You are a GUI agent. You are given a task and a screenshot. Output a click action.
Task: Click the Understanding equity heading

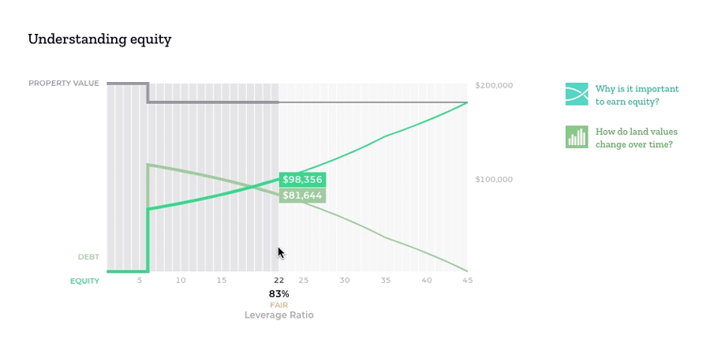(99, 39)
